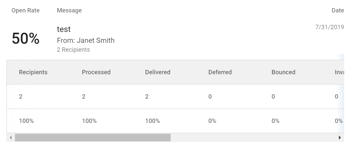This screenshot has width=353, height=150.
Task: Click the scrollbar right arrow
Action: coord(340,138)
